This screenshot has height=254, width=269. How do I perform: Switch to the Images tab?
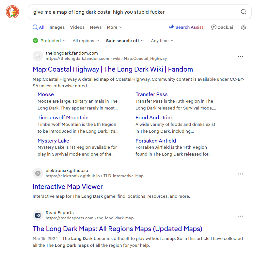tap(57, 27)
